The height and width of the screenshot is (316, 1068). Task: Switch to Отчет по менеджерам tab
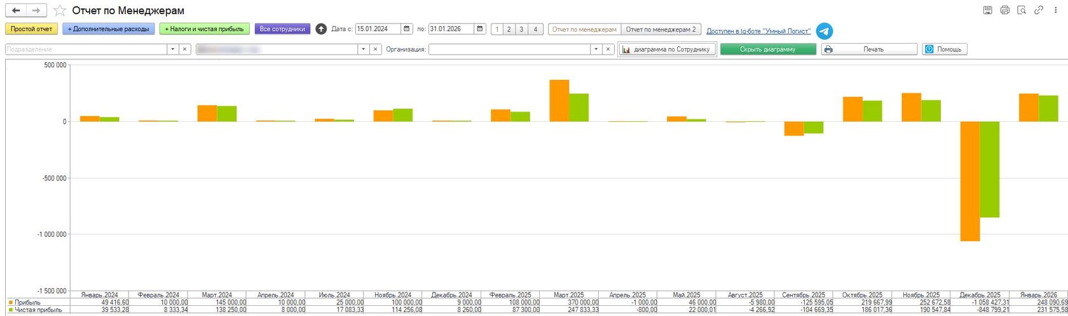[584, 29]
